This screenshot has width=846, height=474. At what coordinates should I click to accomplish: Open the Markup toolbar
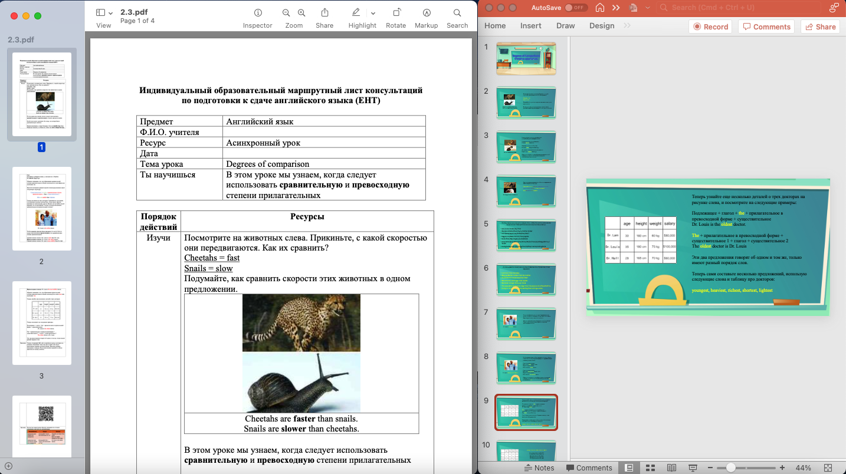click(x=426, y=13)
